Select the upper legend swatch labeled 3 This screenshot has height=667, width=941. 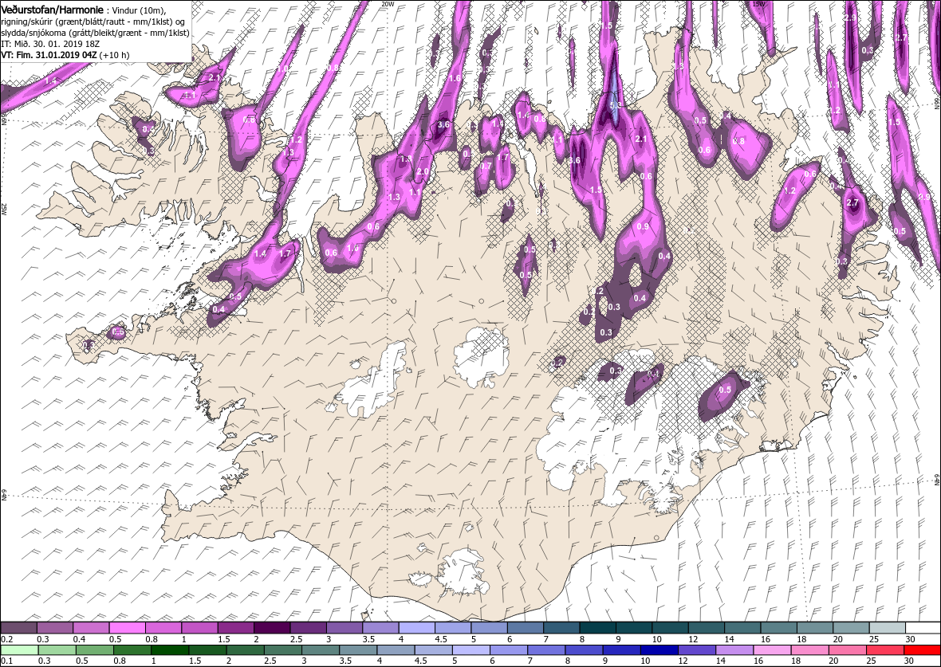(x=345, y=628)
